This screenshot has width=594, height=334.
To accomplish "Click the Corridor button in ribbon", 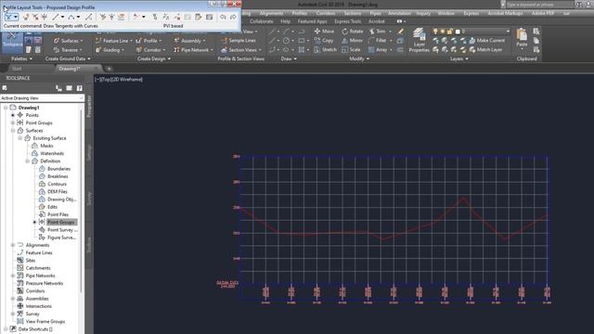I will pyautogui.click(x=150, y=49).
